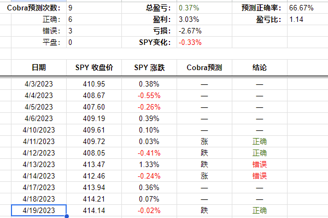Image resolution: width=328 pixels, height=218 pixels.
Task: Click the Cobra预测 header cell
Action: [x=204, y=67]
